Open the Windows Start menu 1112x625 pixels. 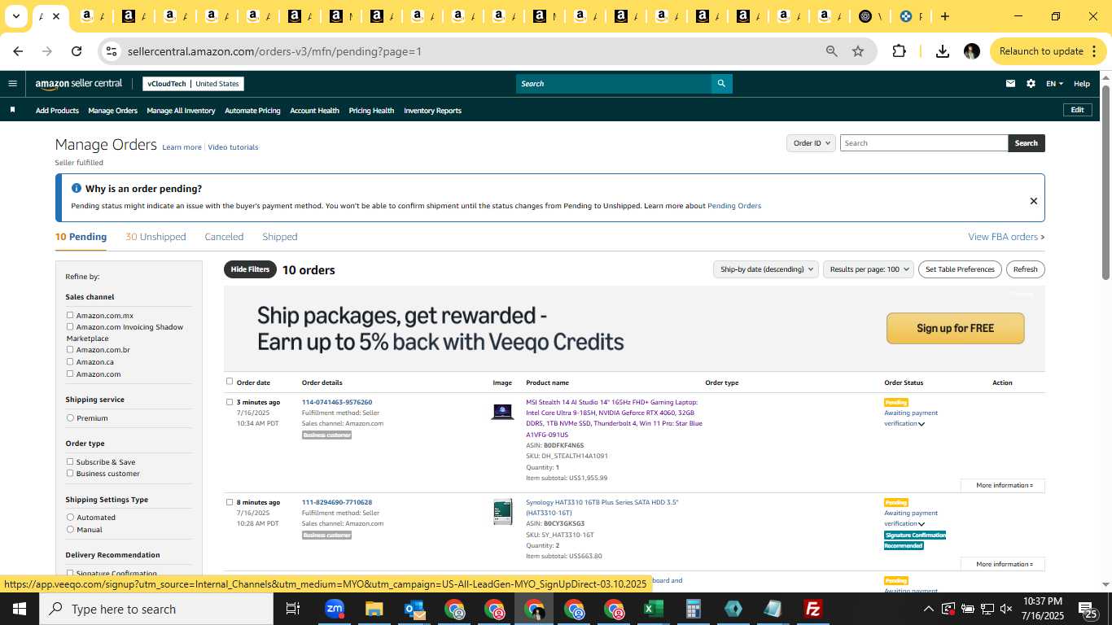pos(20,609)
